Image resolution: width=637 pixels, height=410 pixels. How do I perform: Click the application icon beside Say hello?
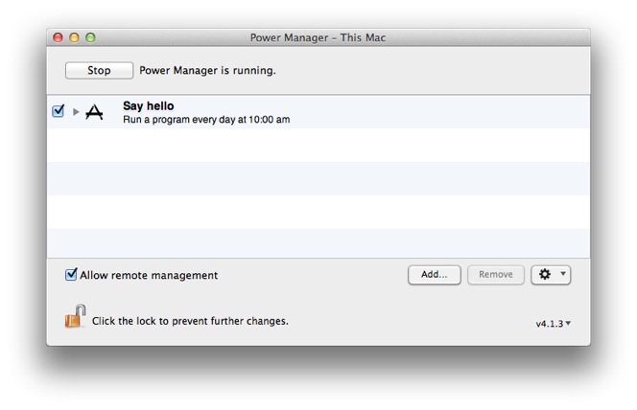point(94,112)
